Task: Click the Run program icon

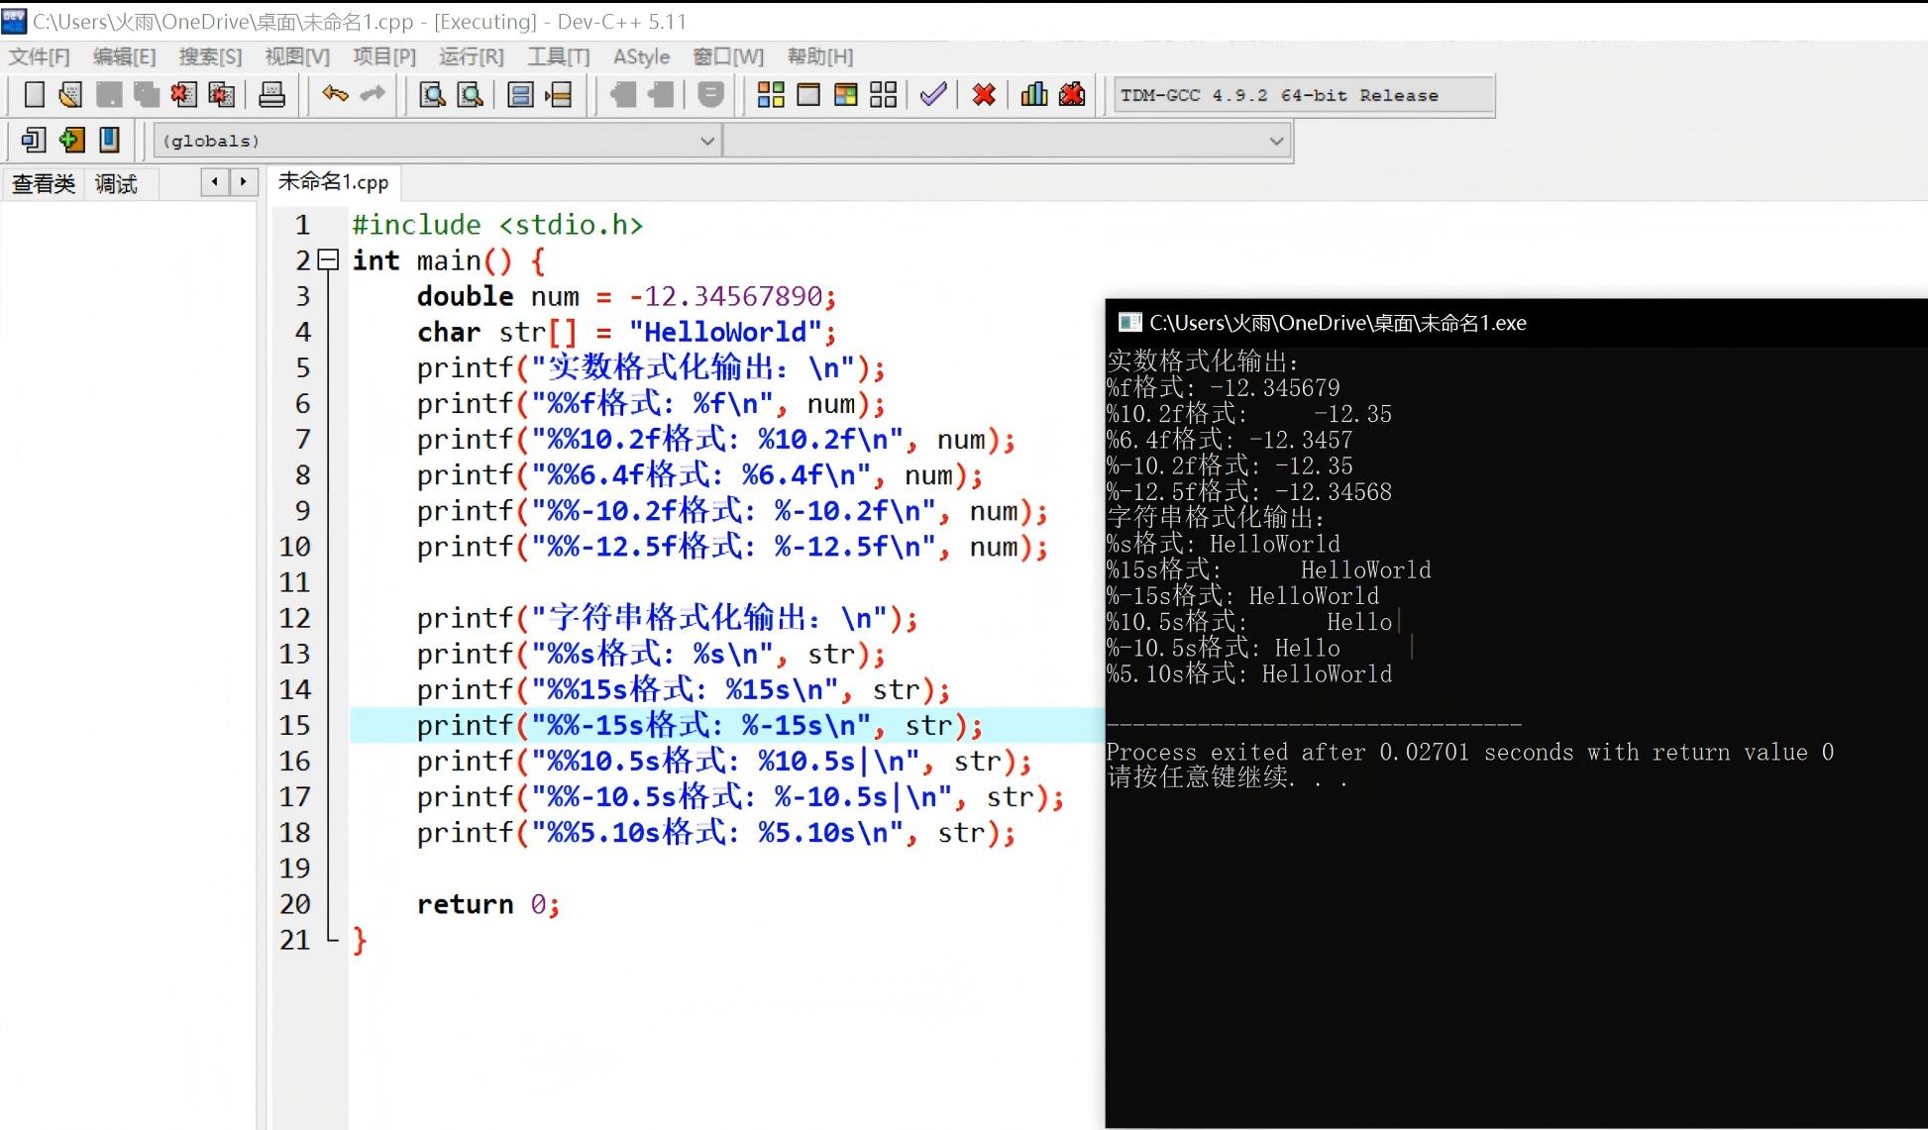Action: pos(808,95)
